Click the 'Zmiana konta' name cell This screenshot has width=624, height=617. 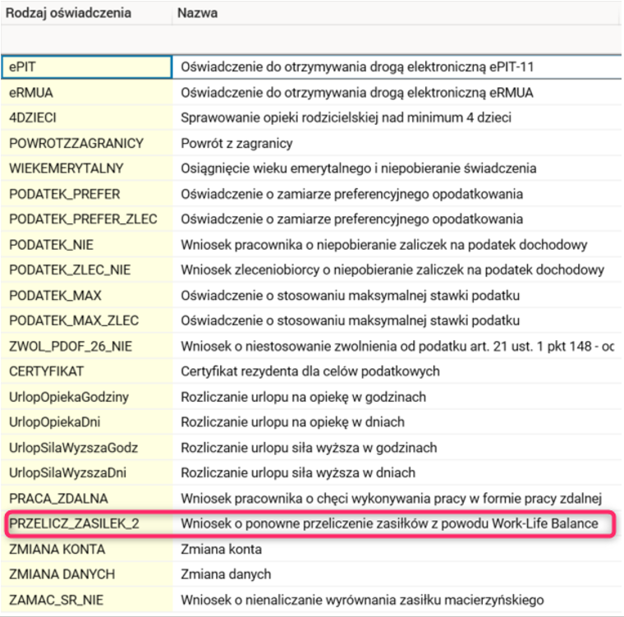397,550
